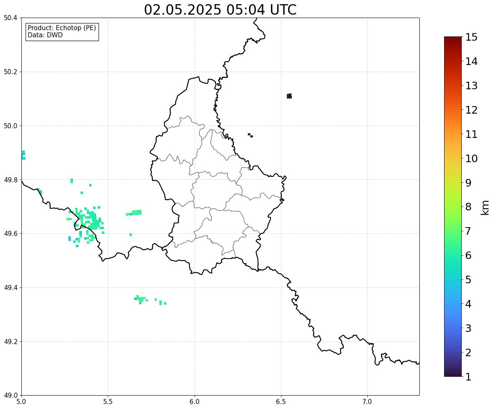Click the colorbar tick label 14
This screenshot has height=409, width=494.
pos(471,62)
